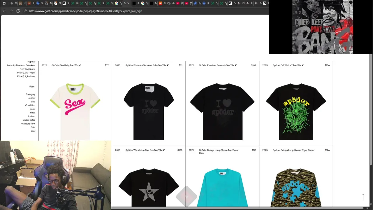This screenshot has width=373, height=210.
Task: Click 2025 year on OG Web V2 card
Action: (x=265, y=65)
